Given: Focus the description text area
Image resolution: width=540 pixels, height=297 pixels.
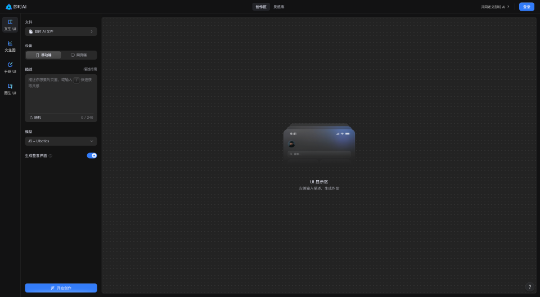Looking at the screenshot, I should (61, 94).
